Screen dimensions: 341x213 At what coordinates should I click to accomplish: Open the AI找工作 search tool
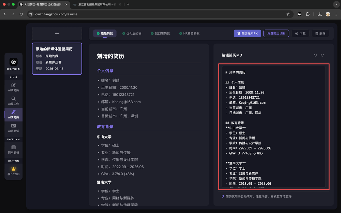13,101
